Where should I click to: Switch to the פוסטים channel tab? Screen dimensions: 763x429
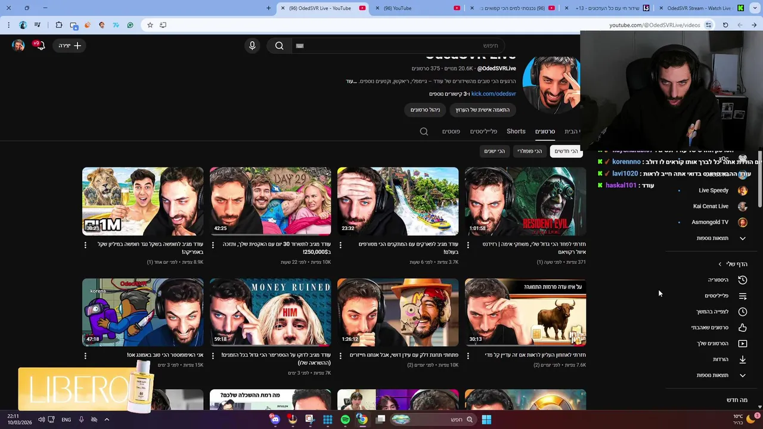[451, 131]
